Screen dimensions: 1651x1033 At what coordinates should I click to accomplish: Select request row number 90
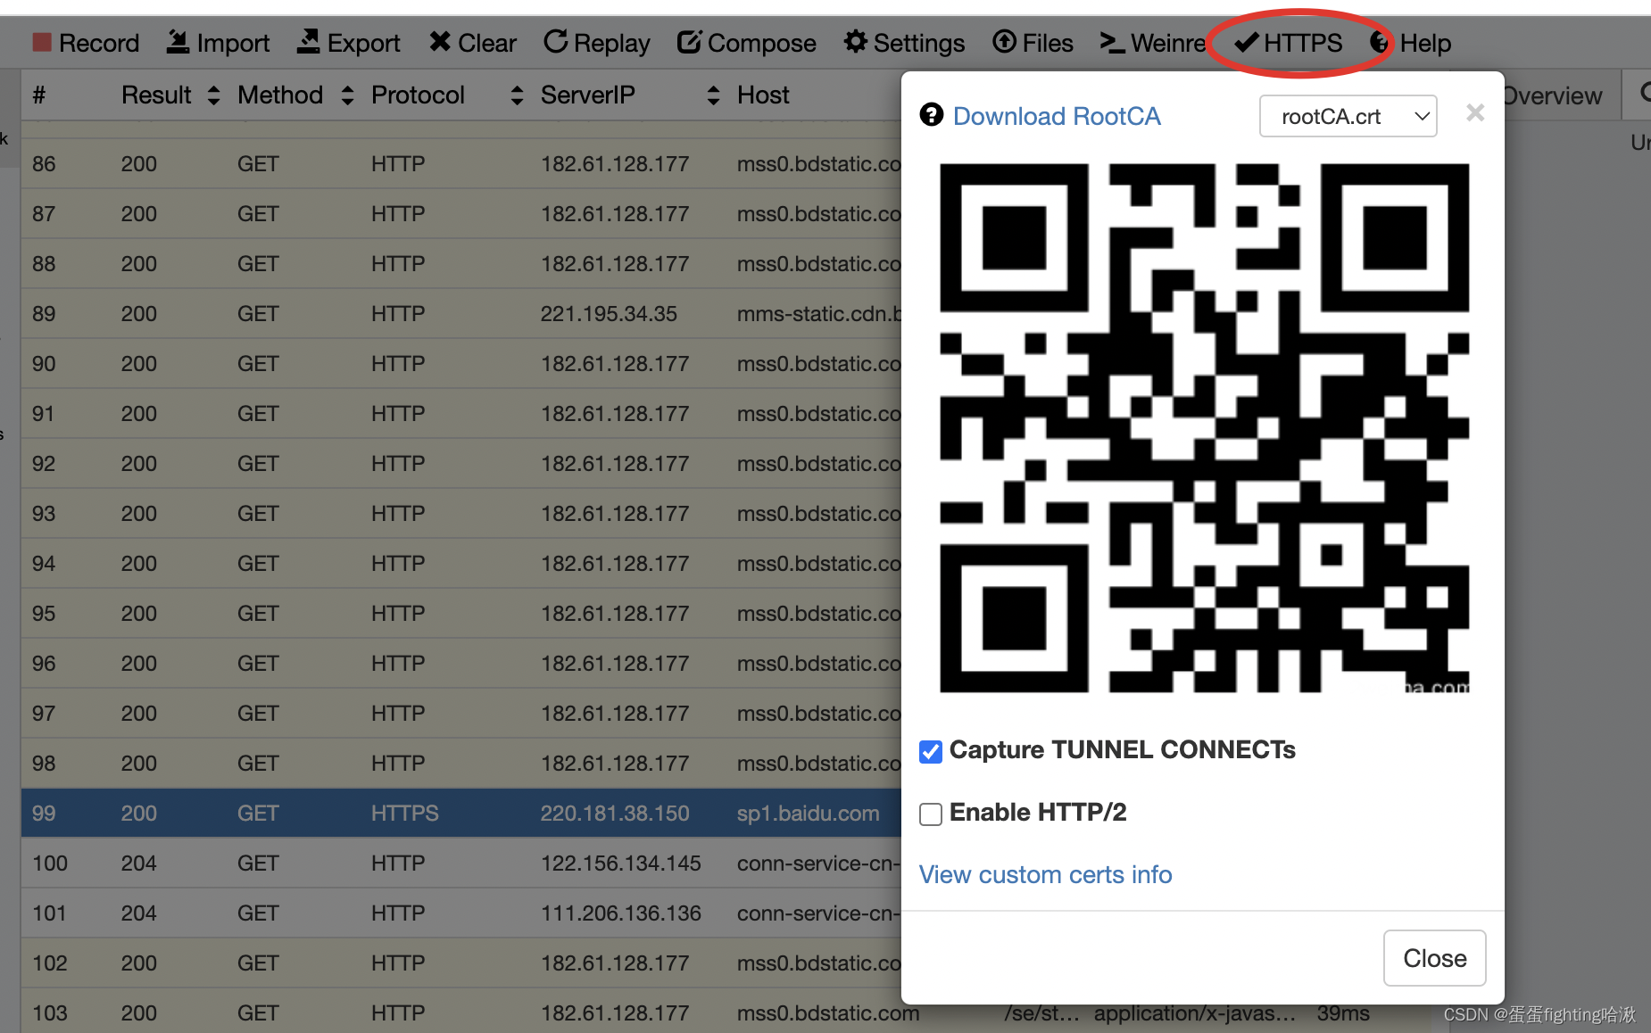point(461,363)
